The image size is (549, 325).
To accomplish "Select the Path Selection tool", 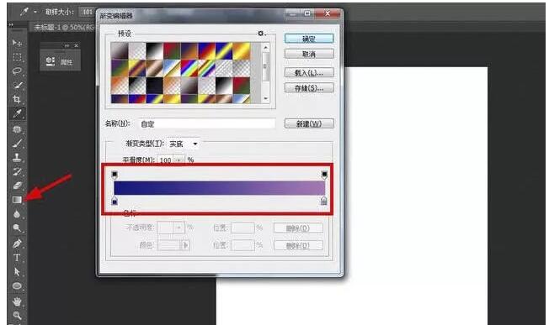I will coord(17,271).
